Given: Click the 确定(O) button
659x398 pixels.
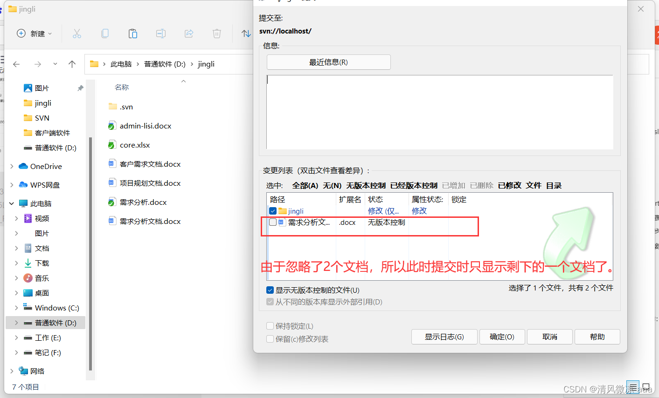Looking at the screenshot, I should point(502,337).
